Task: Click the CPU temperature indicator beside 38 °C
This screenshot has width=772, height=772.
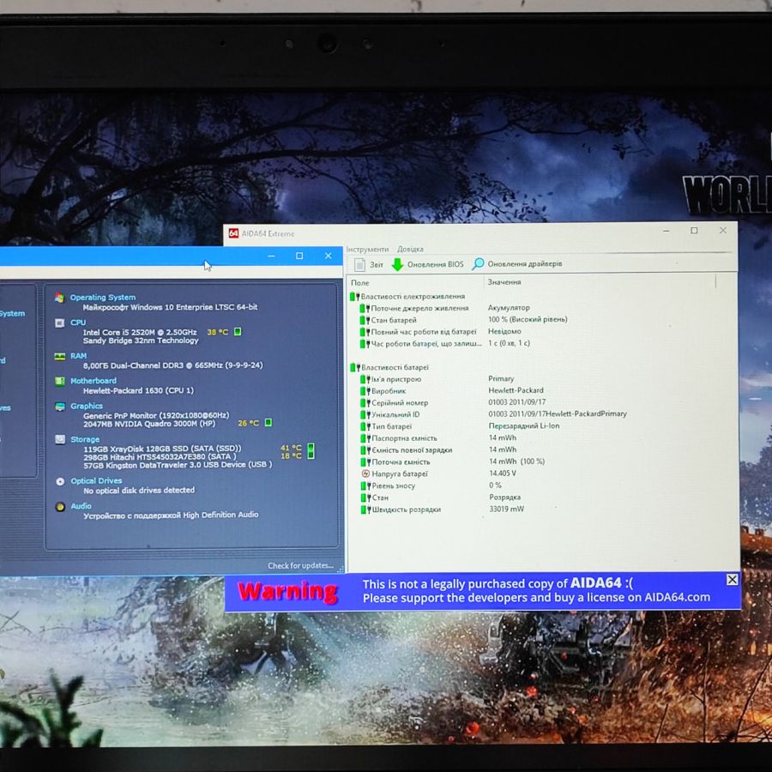Action: (x=238, y=331)
